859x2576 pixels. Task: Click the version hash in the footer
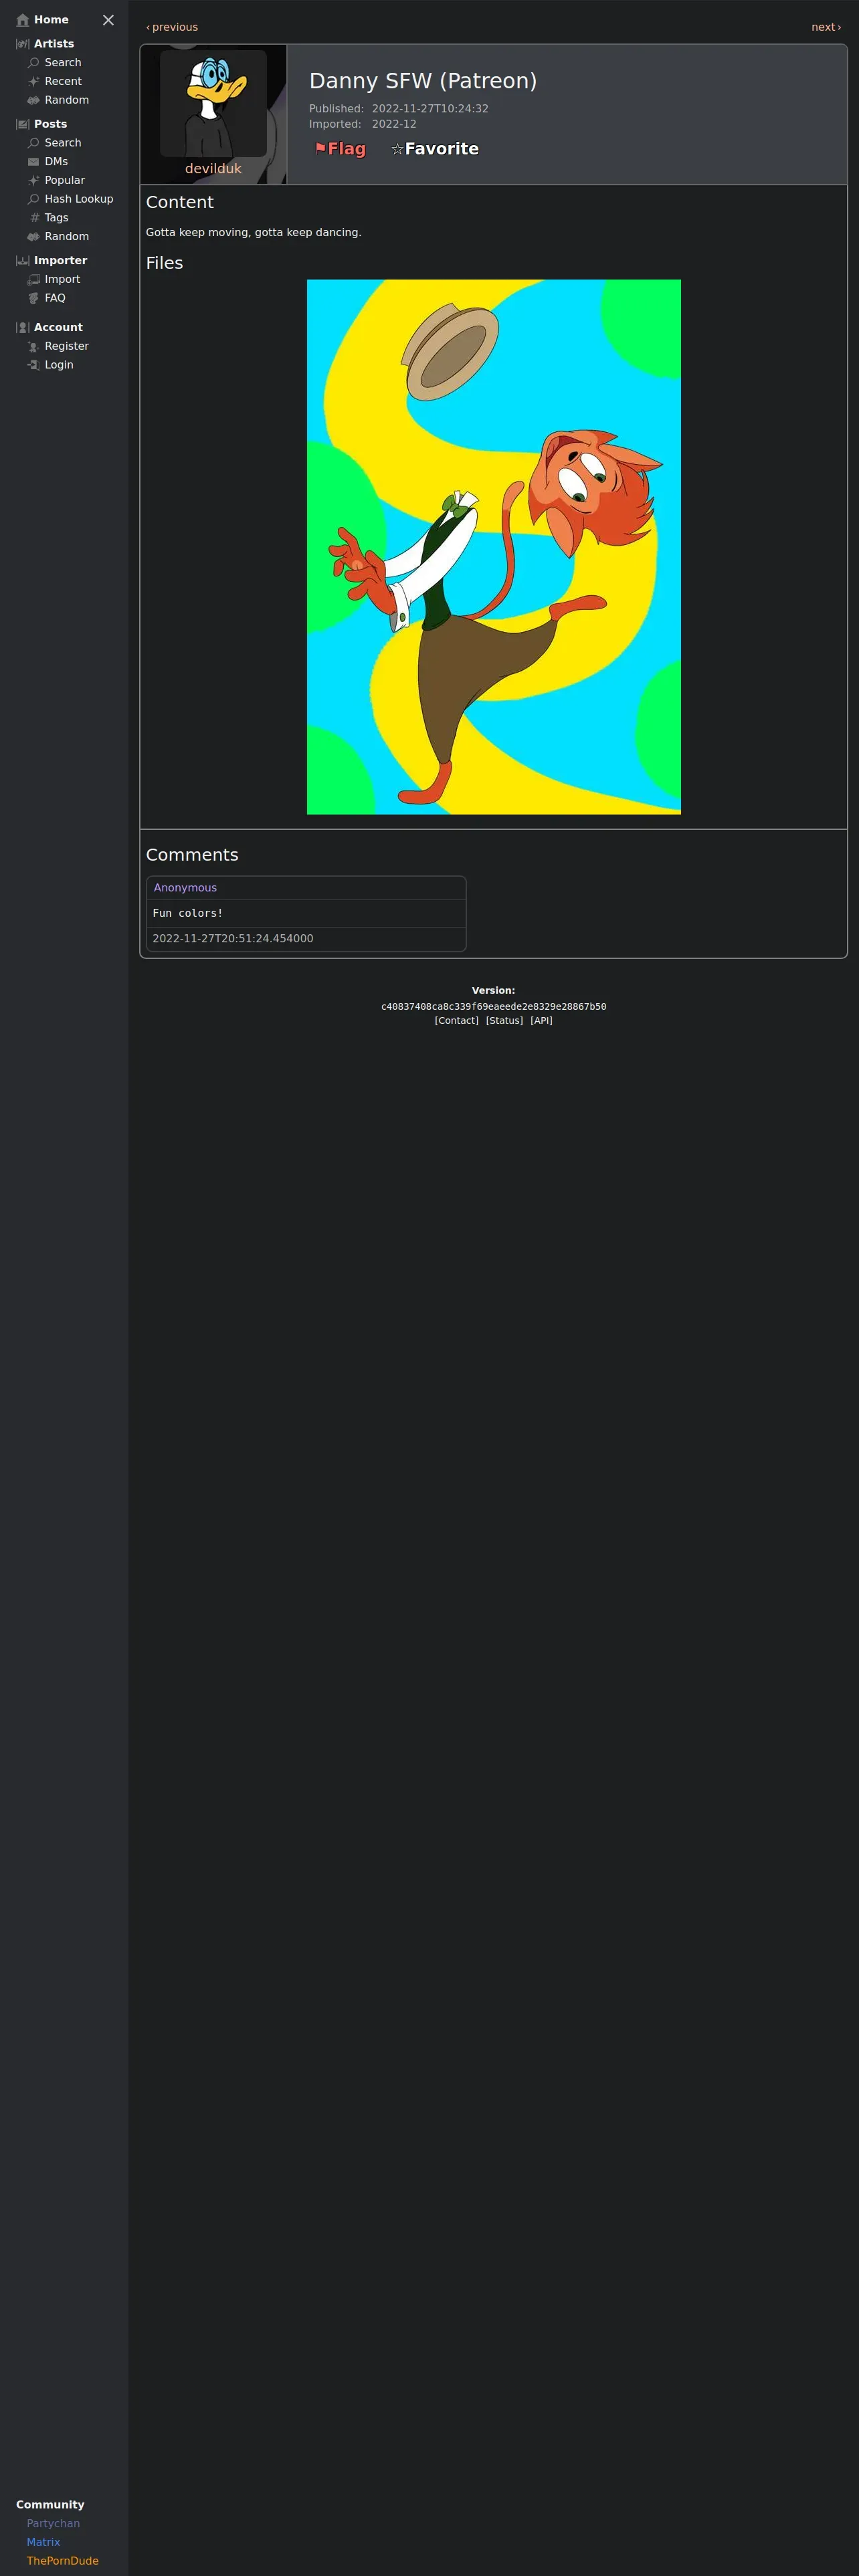(494, 1007)
